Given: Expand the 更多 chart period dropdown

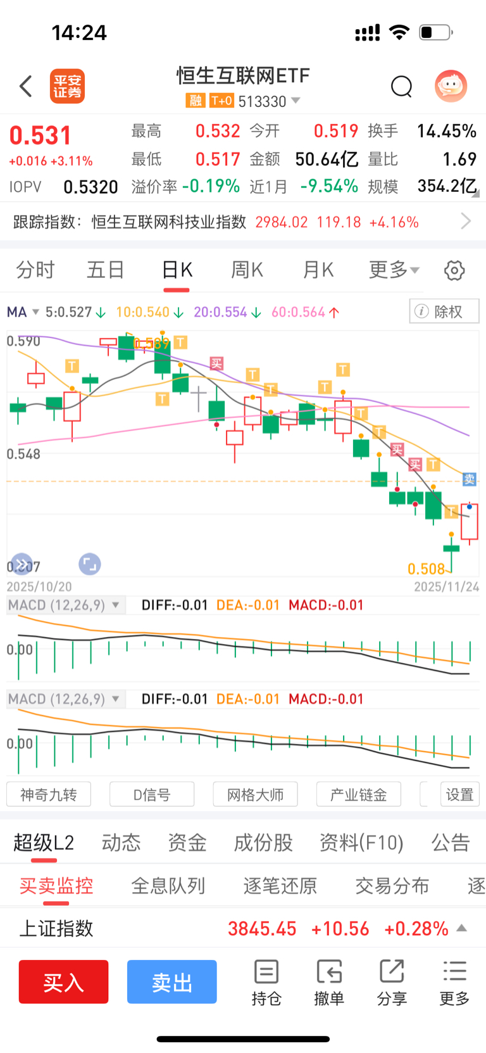Looking at the screenshot, I should pos(394,270).
